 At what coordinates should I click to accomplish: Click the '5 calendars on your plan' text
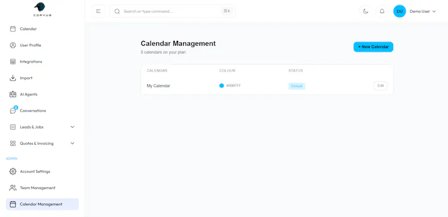(163, 52)
